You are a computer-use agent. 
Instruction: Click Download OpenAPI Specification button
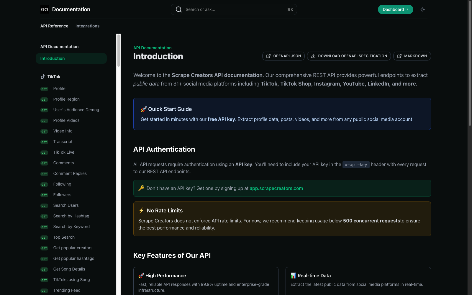pos(349,56)
